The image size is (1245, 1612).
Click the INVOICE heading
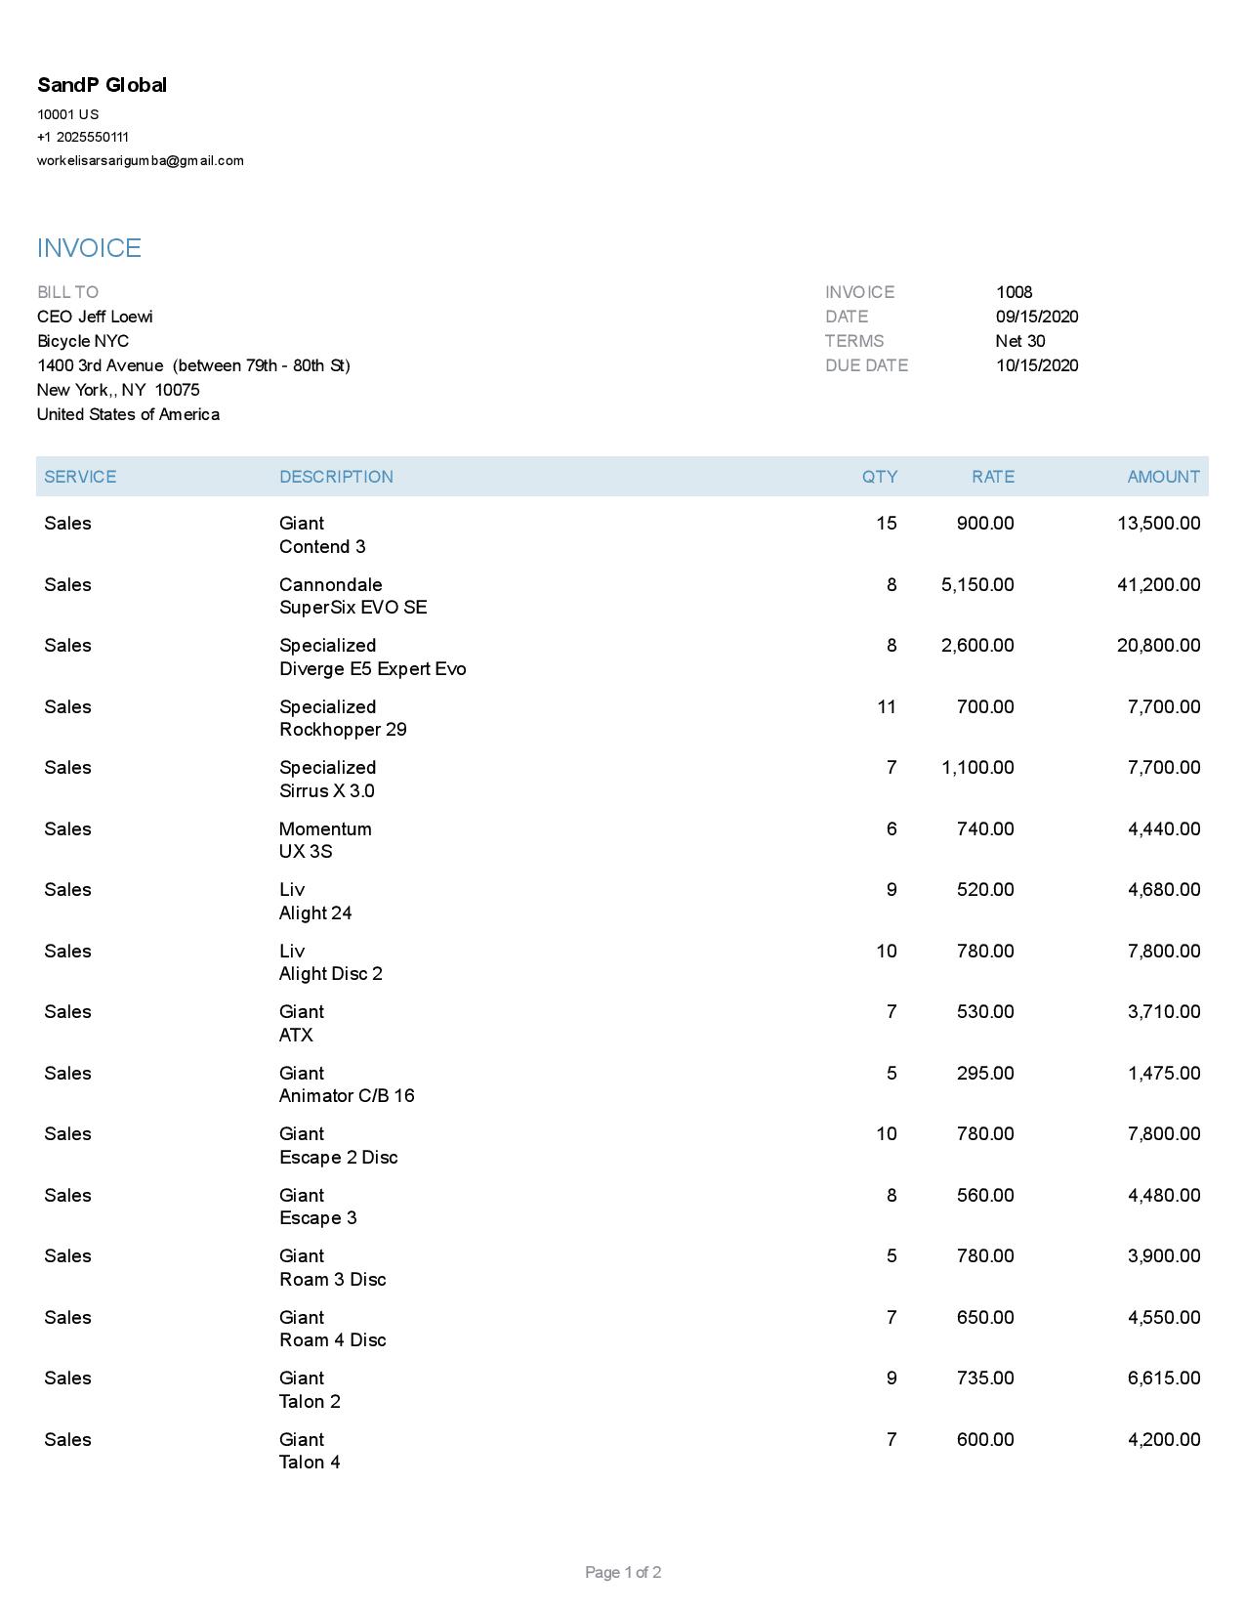pyautogui.click(x=89, y=248)
